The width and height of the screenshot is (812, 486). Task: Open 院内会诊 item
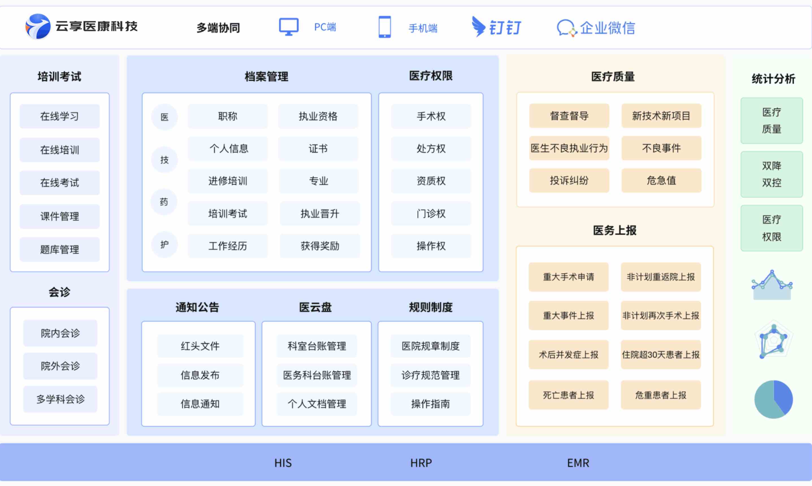60,333
